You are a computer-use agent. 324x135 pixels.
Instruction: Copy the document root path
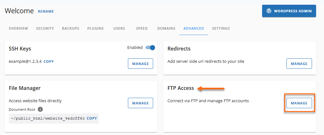pos(92,119)
